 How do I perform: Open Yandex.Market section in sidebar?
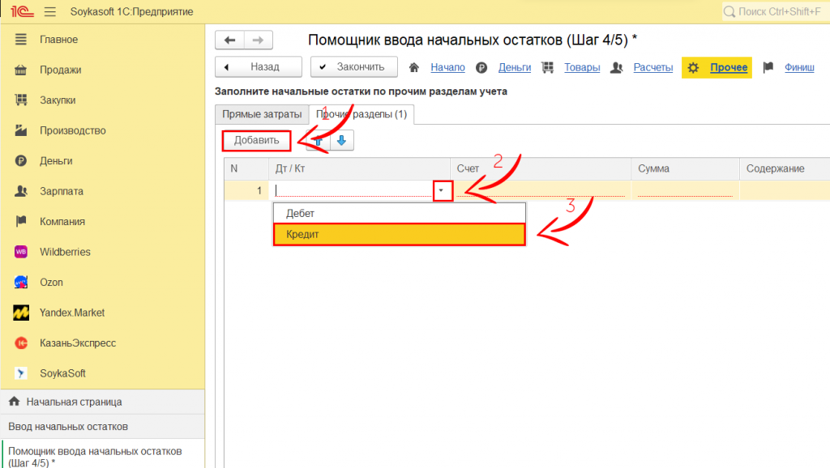point(72,313)
